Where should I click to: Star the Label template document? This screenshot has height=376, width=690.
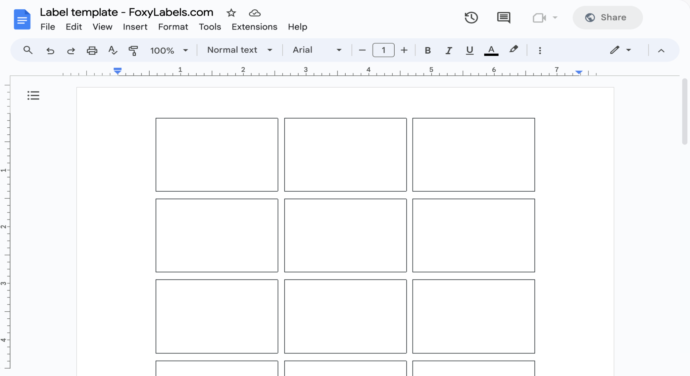[231, 13]
